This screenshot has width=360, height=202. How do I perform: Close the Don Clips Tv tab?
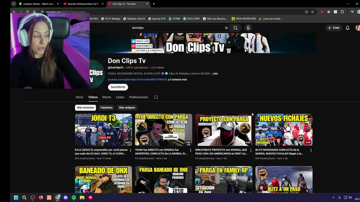pos(147,4)
